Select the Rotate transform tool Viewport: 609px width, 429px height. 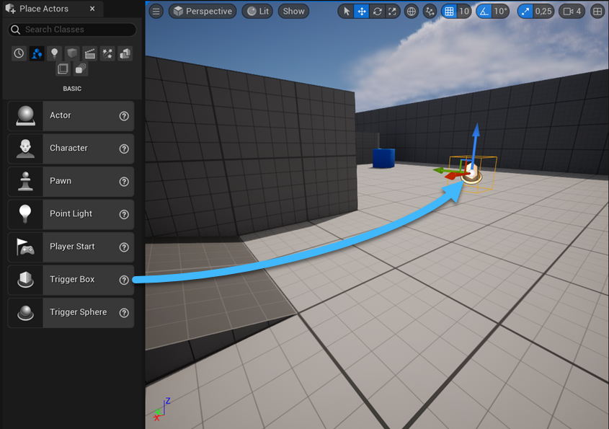[377, 12]
